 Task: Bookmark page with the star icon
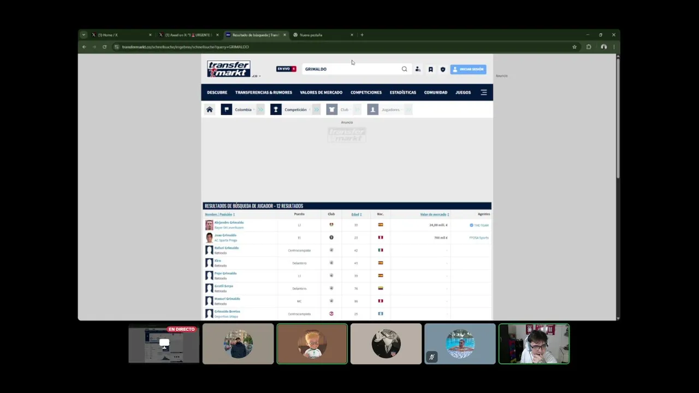point(574,47)
